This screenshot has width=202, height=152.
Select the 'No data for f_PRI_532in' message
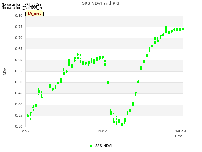[21, 4]
